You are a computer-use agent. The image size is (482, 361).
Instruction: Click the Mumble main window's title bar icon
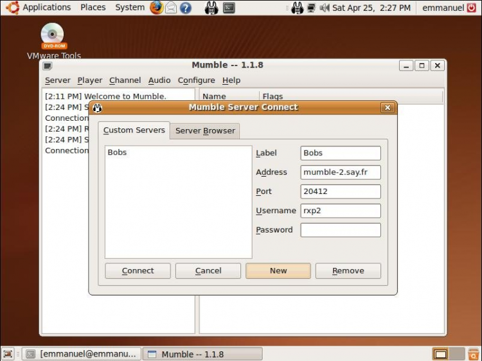click(x=48, y=66)
